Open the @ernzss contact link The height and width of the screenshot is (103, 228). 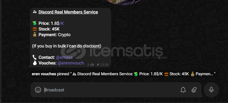64,57
